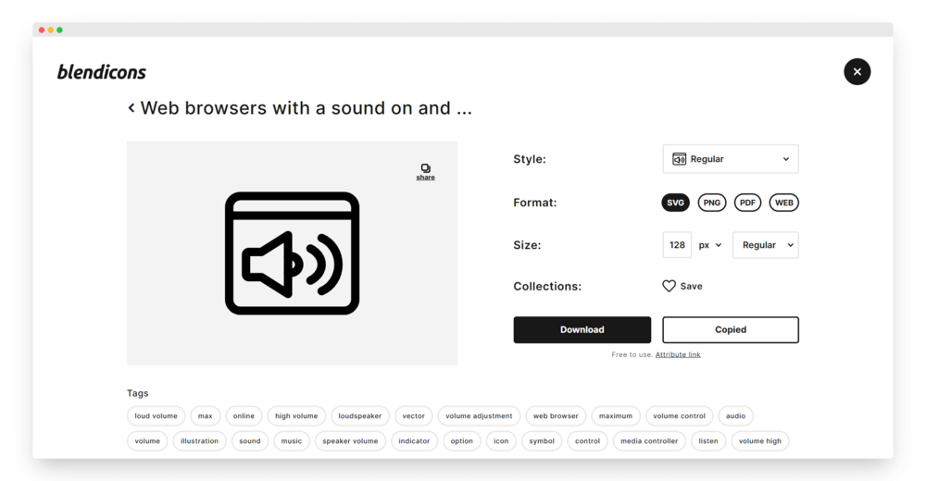Image resolution: width=926 pixels, height=481 pixels.
Task: Select the 'audio' tag
Action: [735, 416]
